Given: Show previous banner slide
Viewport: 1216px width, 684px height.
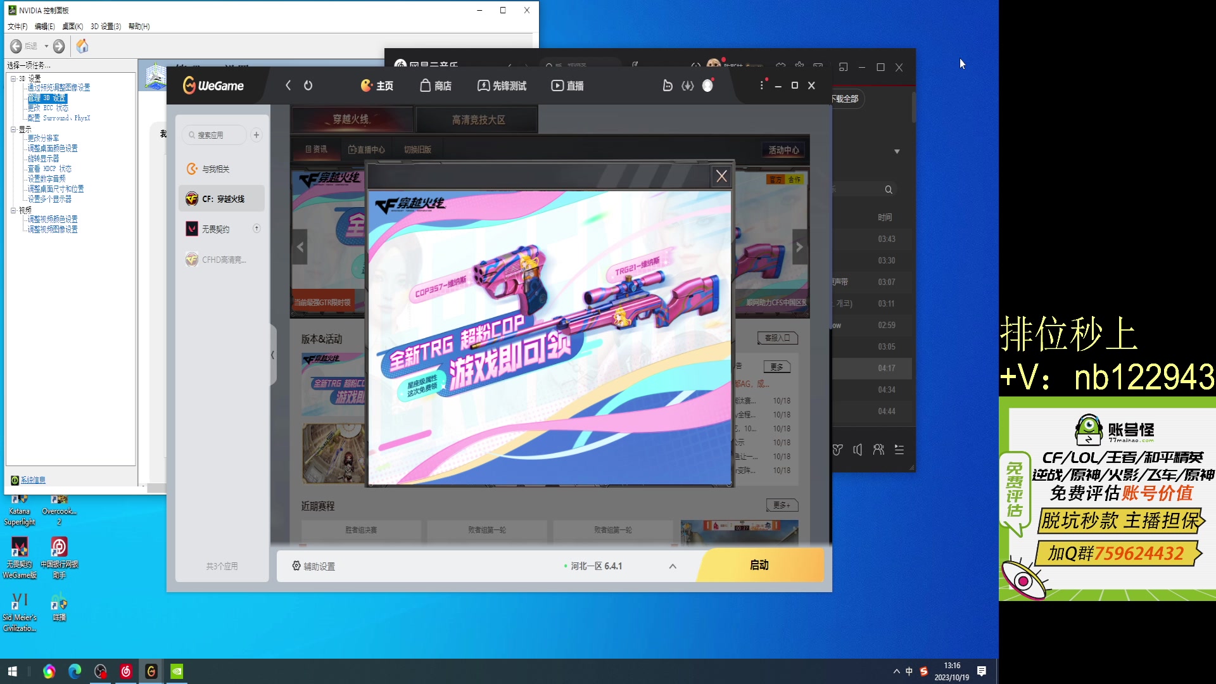Looking at the screenshot, I should coord(300,247).
